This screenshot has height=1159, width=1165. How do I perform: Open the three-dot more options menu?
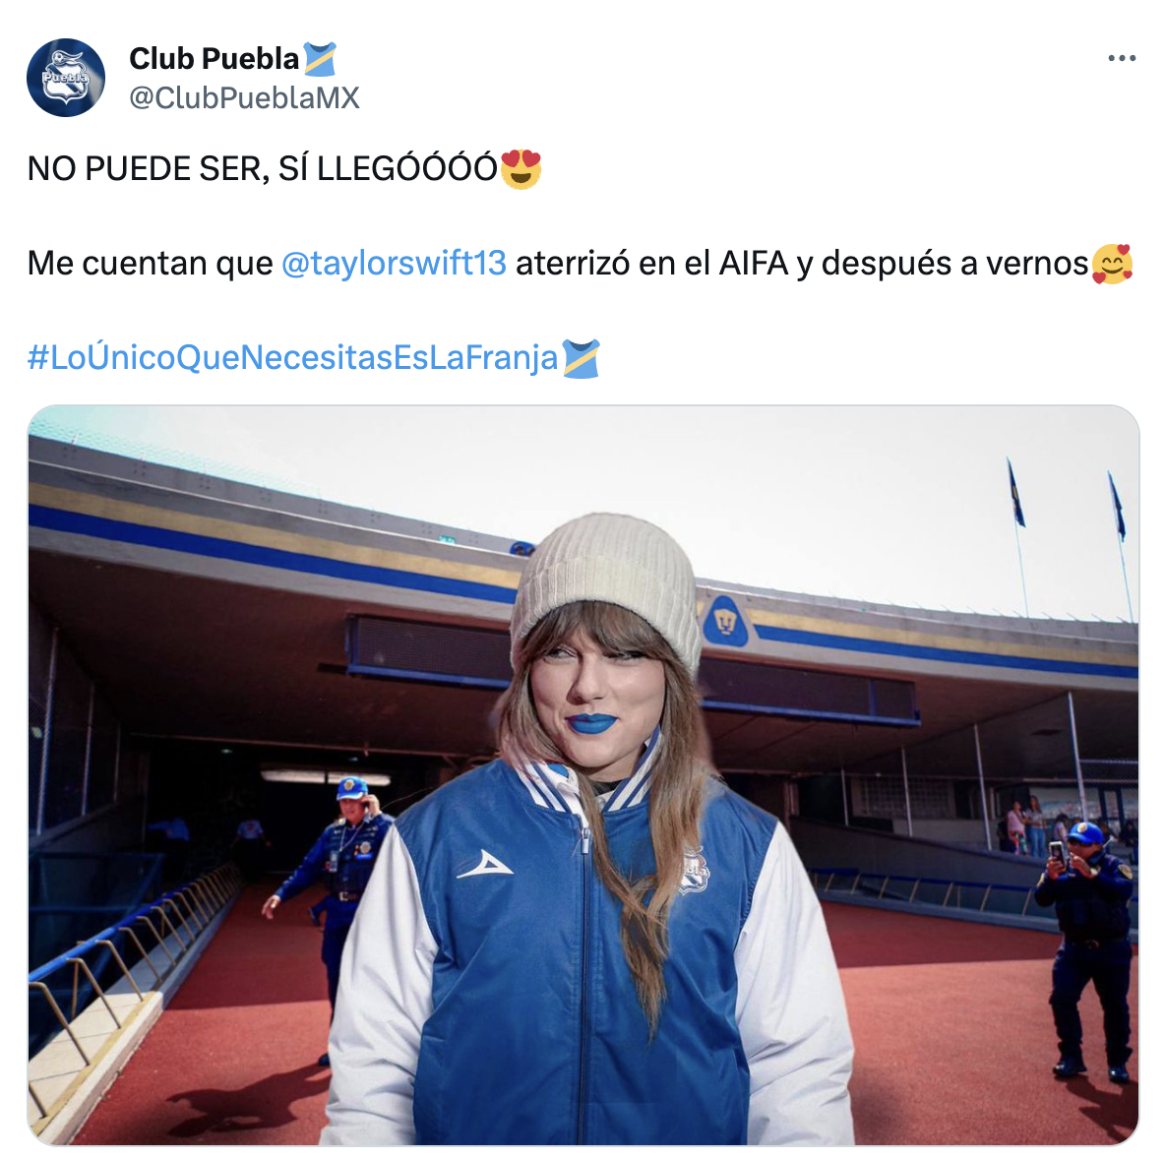coord(1121,58)
